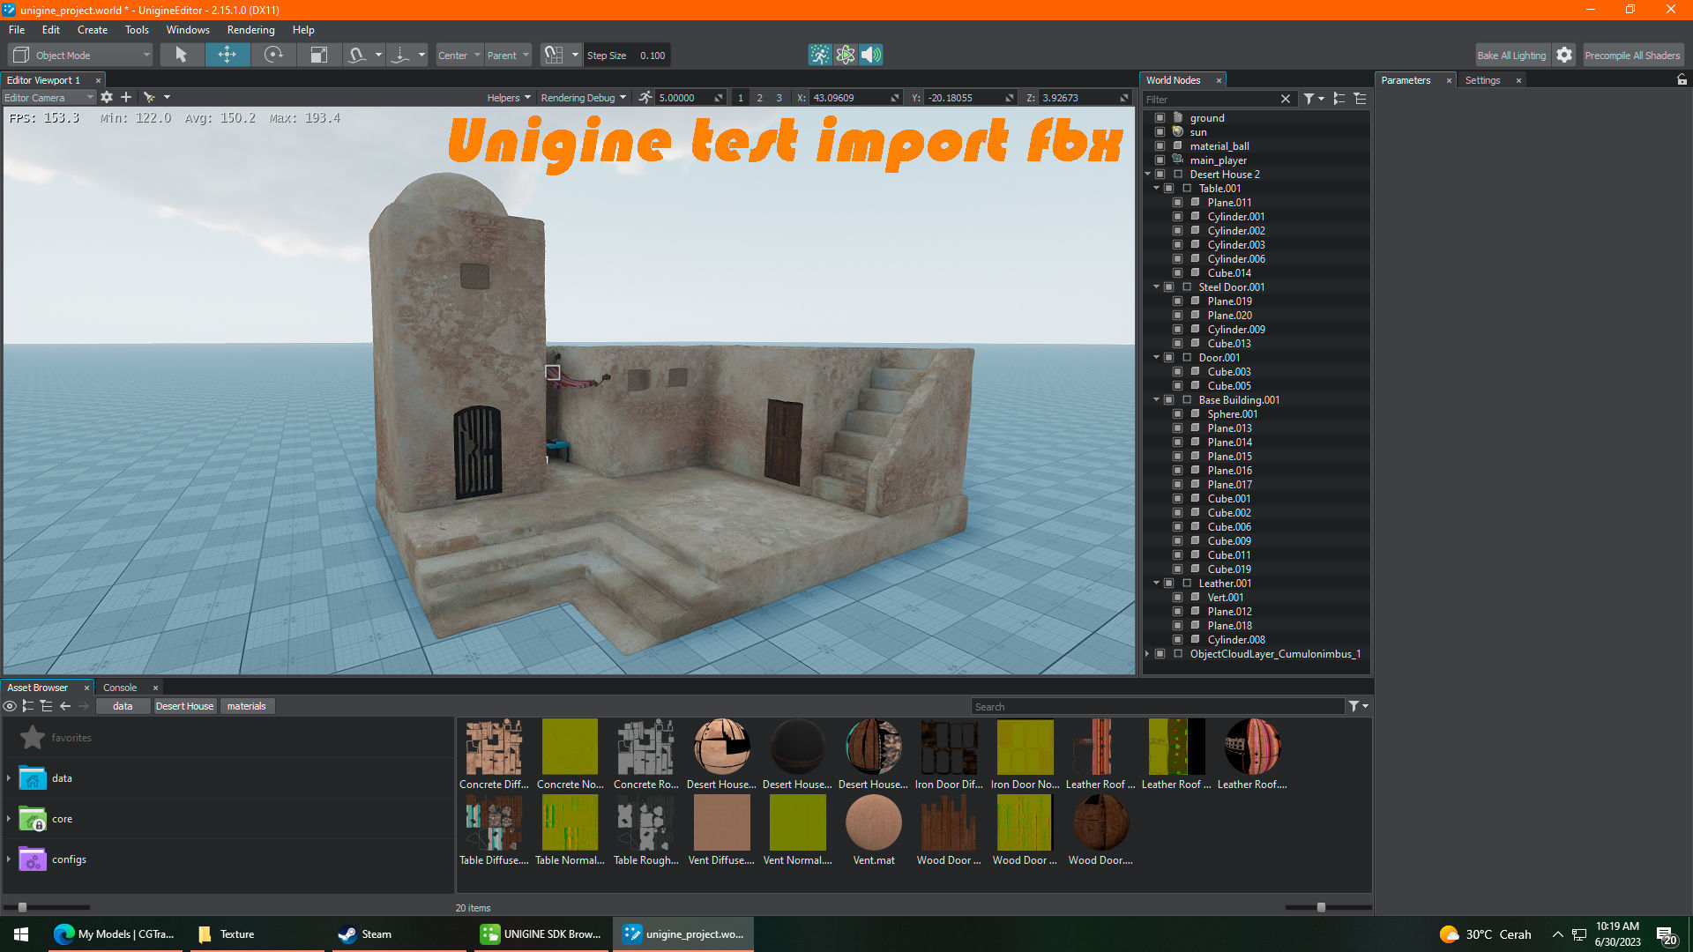The width and height of the screenshot is (1693, 952).
Task: Toggle enabled checkbox for Sphere.001 node
Action: (1178, 414)
